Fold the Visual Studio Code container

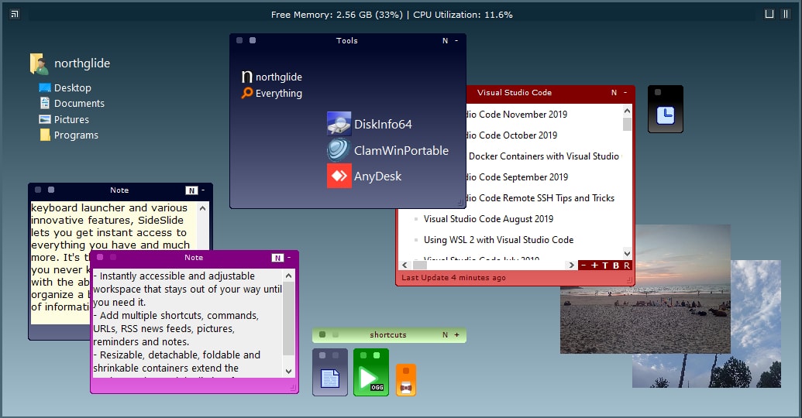[x=625, y=92]
